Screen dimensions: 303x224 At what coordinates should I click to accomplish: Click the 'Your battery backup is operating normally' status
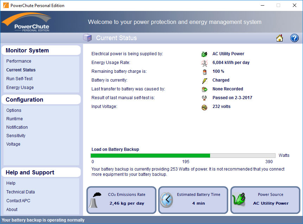point(43,220)
